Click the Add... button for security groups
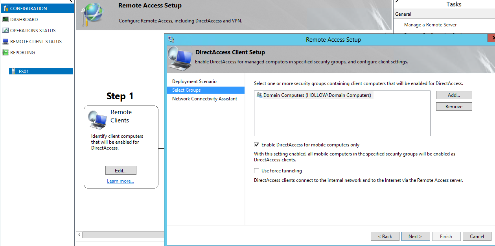 point(454,95)
